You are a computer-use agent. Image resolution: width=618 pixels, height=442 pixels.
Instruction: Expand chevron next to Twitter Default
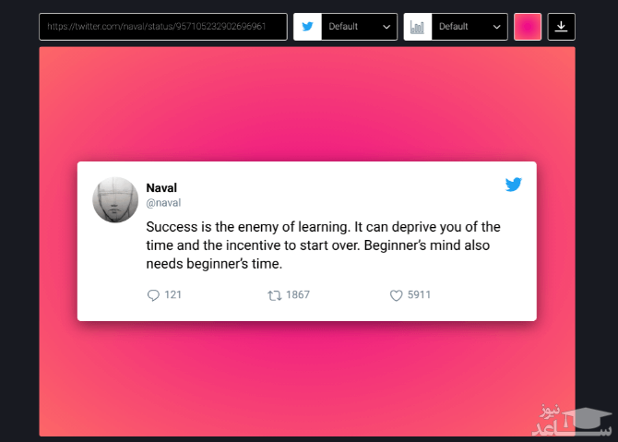(x=386, y=27)
